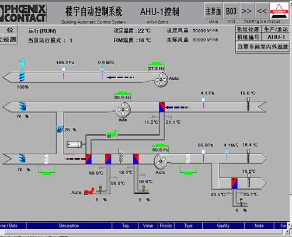Select the supply fan at 50.0 Hz
292x237 pixels.
(x=161, y=161)
